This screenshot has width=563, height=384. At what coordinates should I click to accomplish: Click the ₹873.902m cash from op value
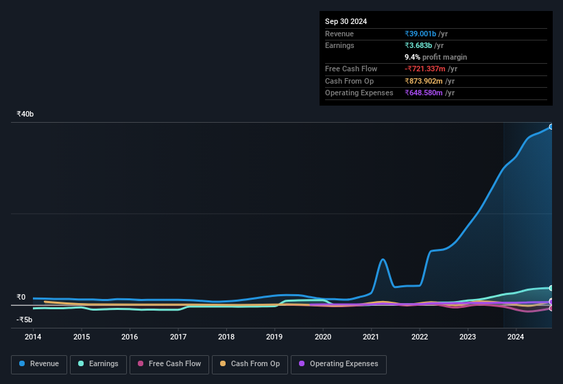coord(424,81)
